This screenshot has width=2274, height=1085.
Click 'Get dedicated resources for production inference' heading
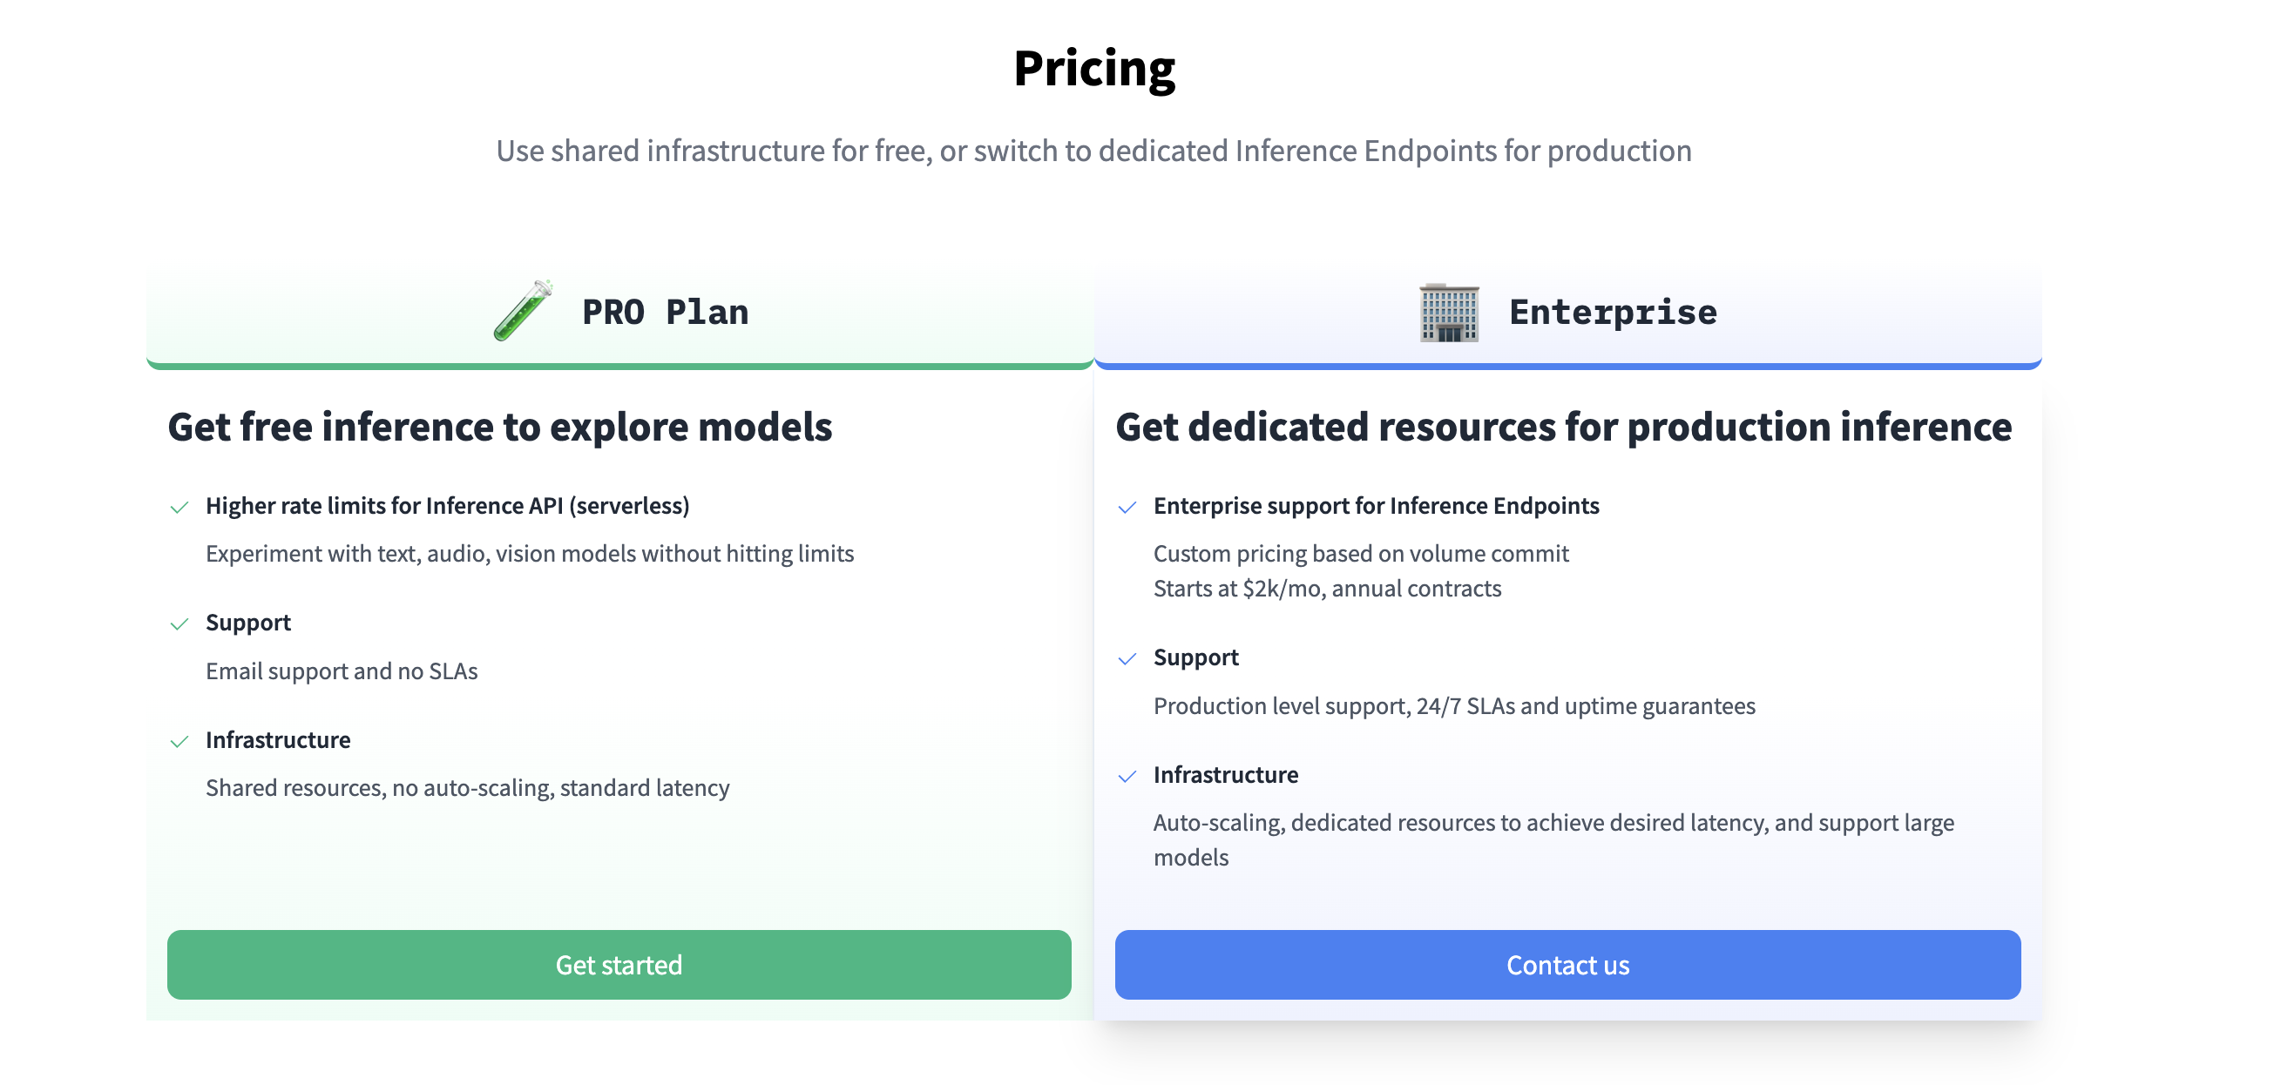(x=1563, y=427)
